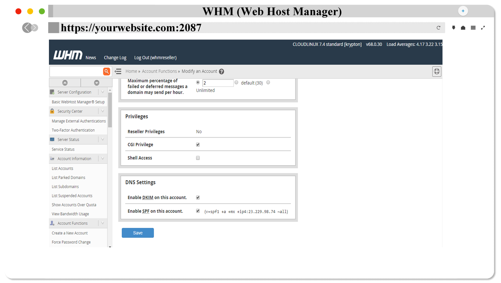Enable the Shell Access checkbox
501x283 pixels.
pos(198,158)
